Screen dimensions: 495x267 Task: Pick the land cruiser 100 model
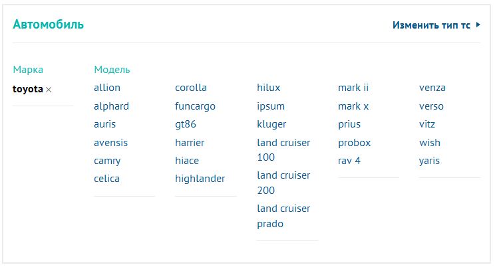coord(283,150)
